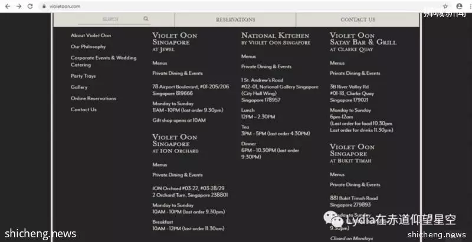Select Singapore 178957 postal code line

[x=261, y=100]
